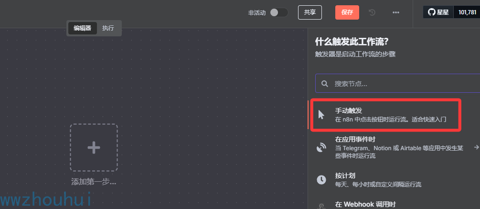Open workflow history clock icon
The height and width of the screenshot is (209, 480).
point(372,12)
